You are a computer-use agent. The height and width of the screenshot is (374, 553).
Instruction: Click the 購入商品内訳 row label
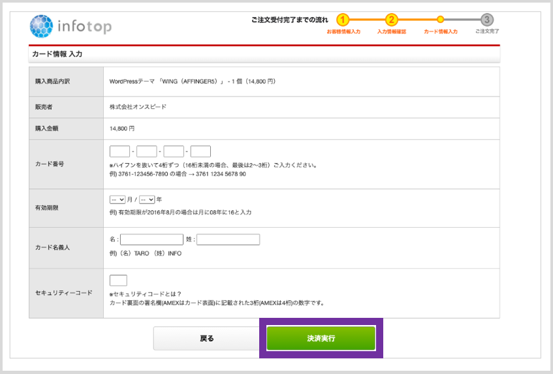52,82
